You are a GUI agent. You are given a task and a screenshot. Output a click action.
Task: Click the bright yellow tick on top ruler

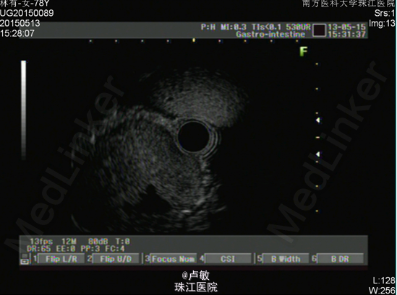tap(194, 40)
